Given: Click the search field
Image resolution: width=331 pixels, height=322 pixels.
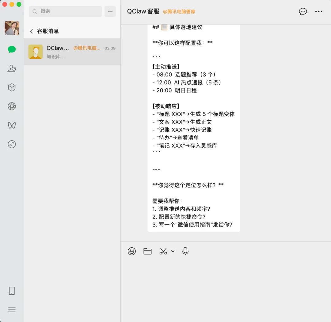Looking at the screenshot, I should click(65, 11).
